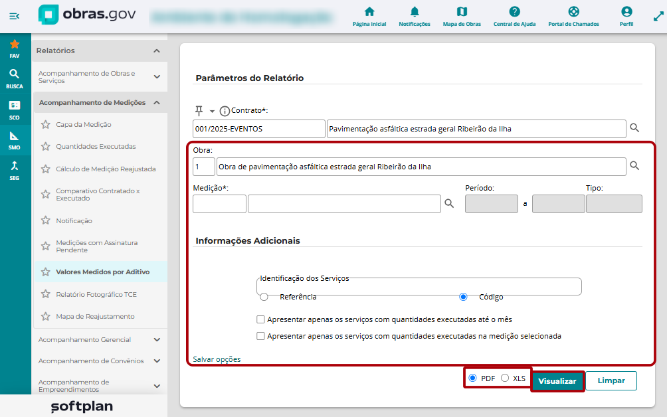Screen dimensions: 667x417
Task: Collapse Acompanhamento de Medições group
Action: point(157,103)
